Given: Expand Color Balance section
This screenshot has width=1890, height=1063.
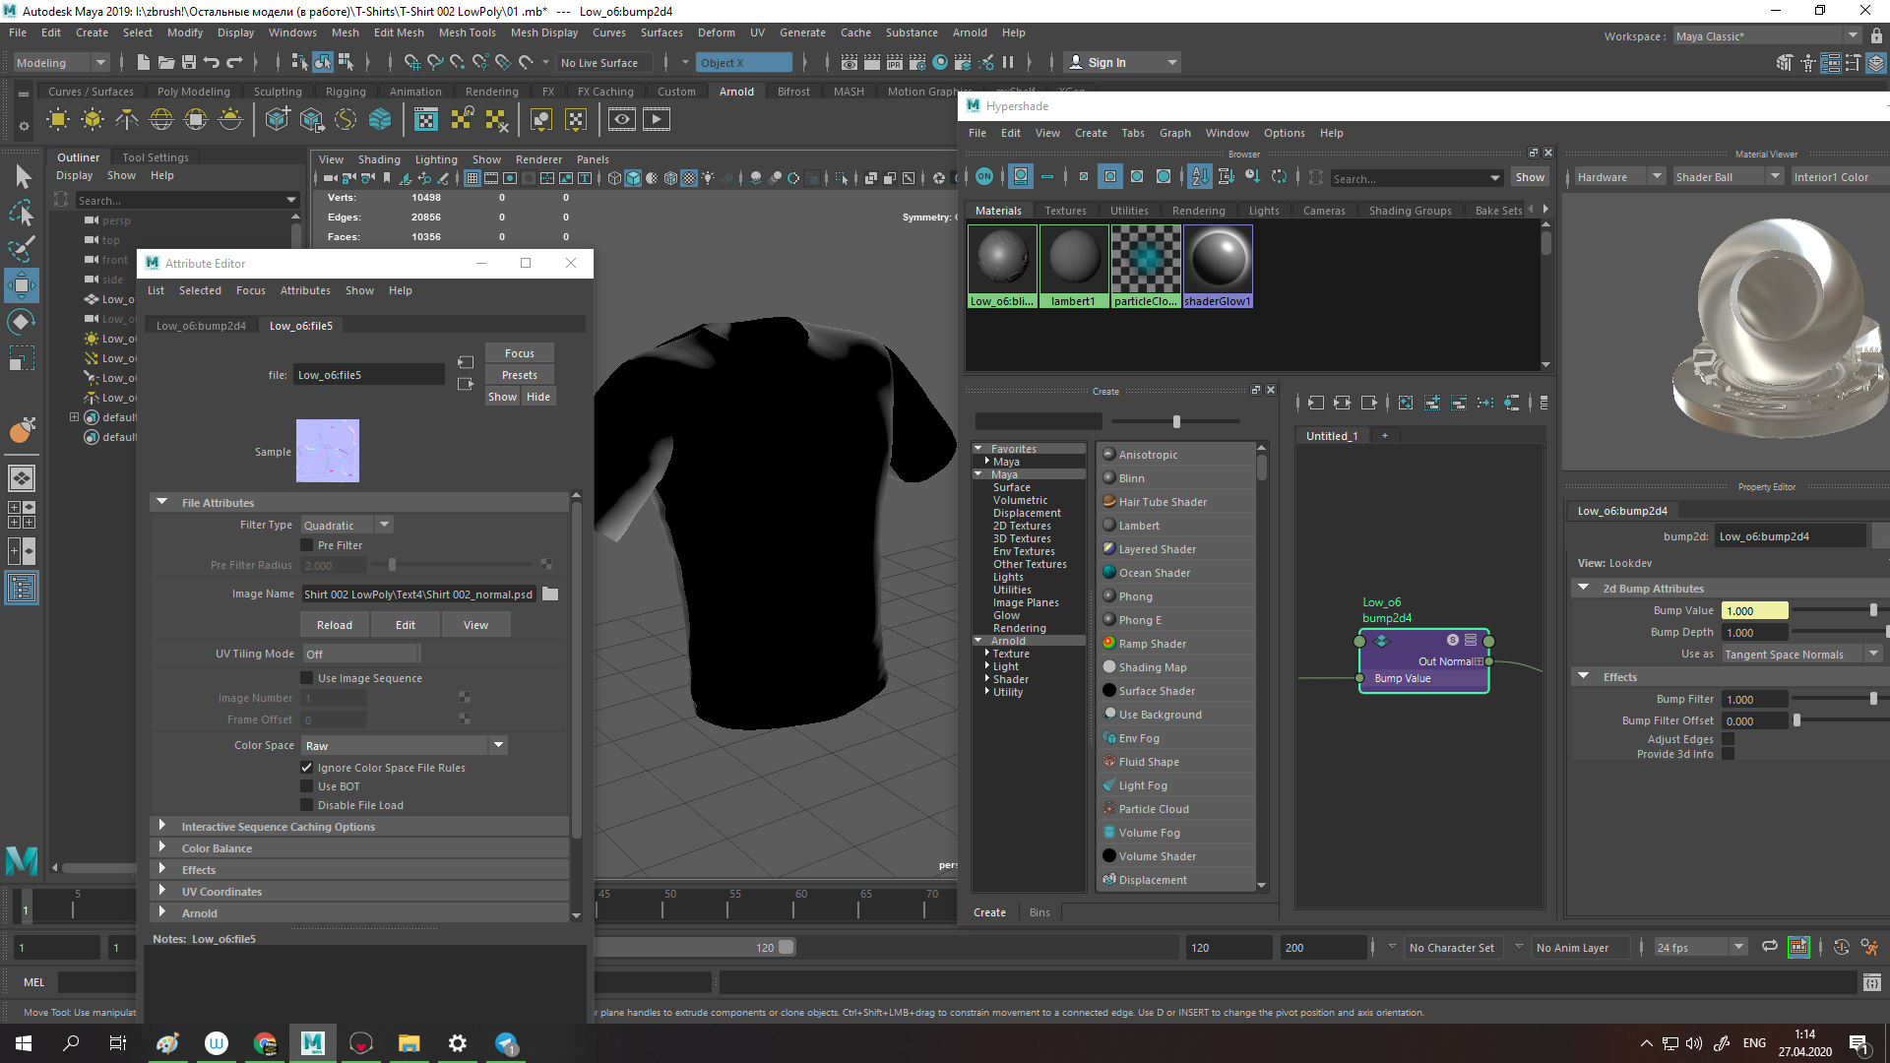Looking at the screenshot, I should [x=360, y=848].
